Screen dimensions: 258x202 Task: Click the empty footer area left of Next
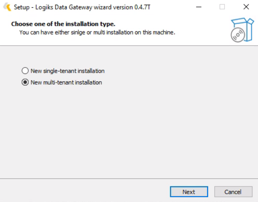tap(86, 192)
